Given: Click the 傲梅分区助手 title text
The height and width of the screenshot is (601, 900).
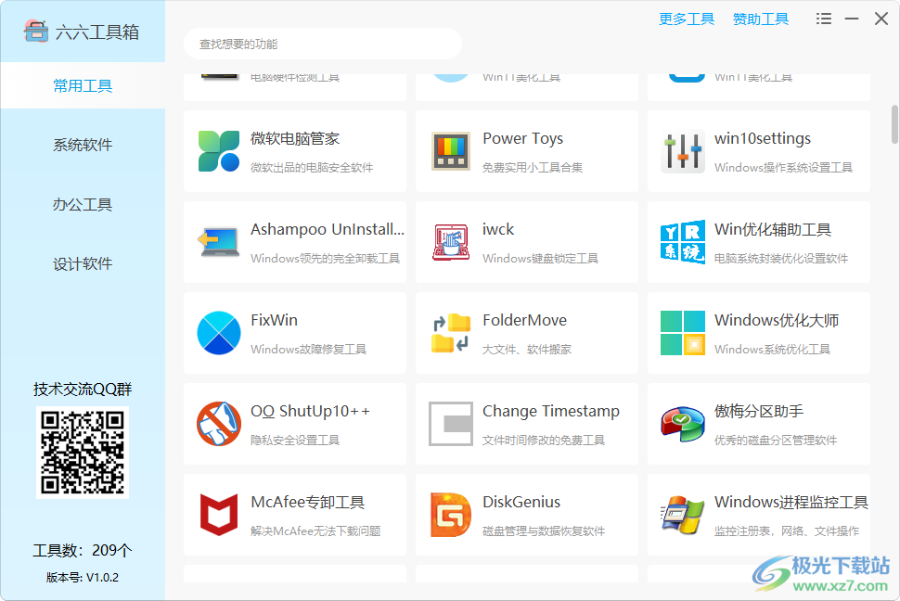Looking at the screenshot, I should coord(759,411).
